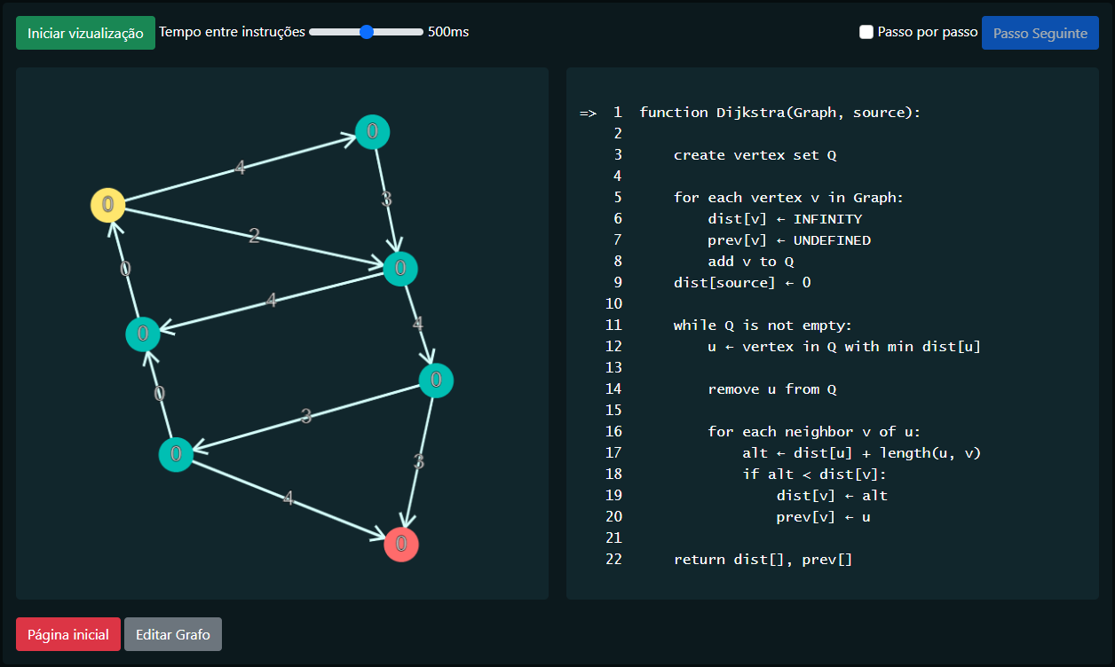Image resolution: width=1115 pixels, height=667 pixels.
Task: Click code line 'prev[v] ← UNDEFINED'
Action: pyautogui.click(x=789, y=240)
